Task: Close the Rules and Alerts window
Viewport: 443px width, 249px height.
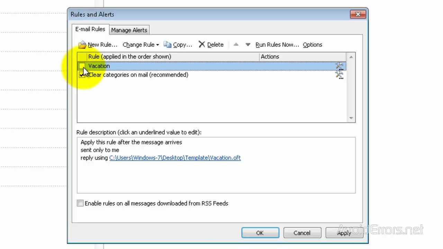Action: pos(358,14)
